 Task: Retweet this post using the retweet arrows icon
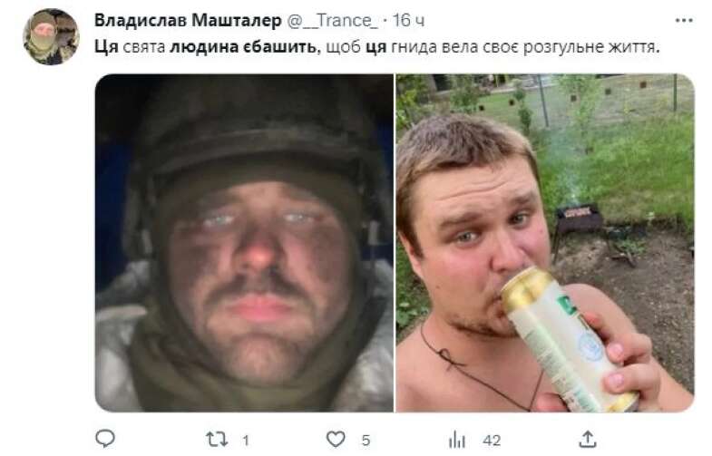(216, 439)
